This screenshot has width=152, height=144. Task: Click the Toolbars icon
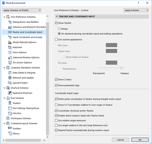[10, 128]
